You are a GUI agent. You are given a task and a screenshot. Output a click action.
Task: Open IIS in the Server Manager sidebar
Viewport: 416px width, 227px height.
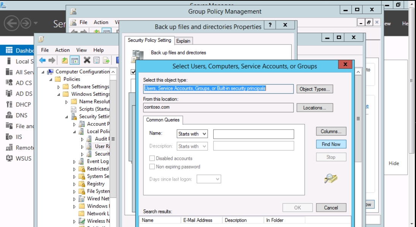pos(19,137)
